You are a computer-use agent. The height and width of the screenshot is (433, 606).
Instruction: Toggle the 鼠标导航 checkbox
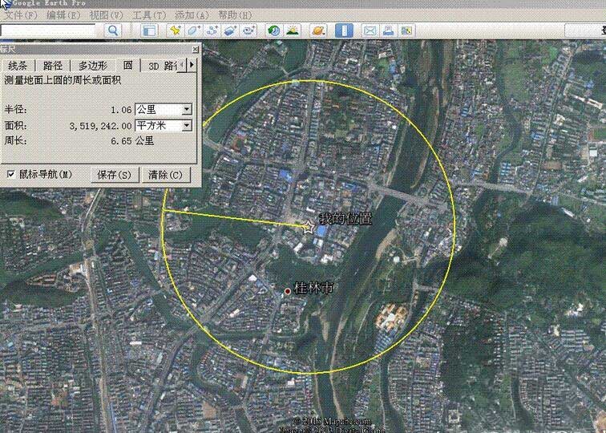click(11, 174)
